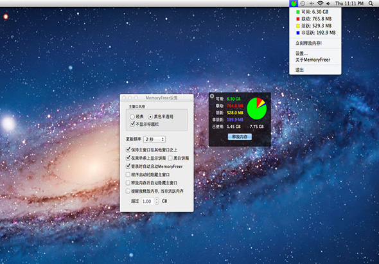Open the 更新频率 2 秒 dropdown

[x=154, y=139]
